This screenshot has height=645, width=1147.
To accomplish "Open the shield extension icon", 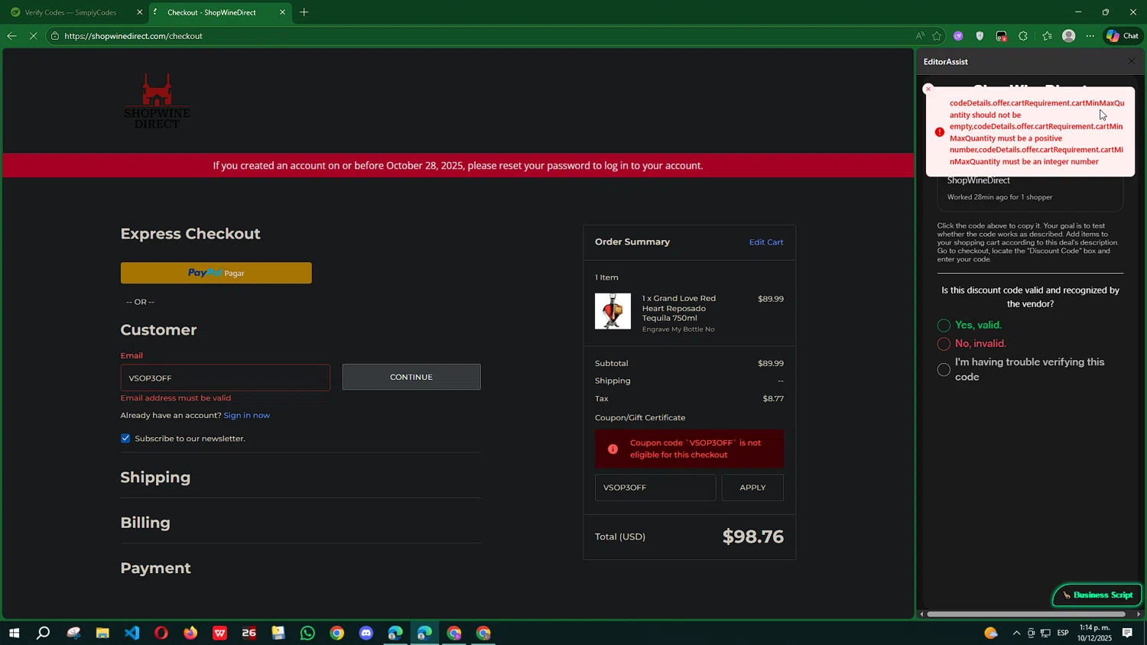I will pyautogui.click(x=980, y=36).
